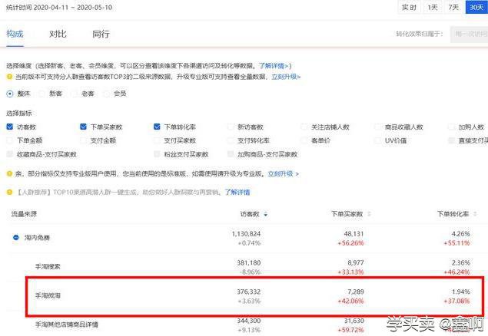Check the 加购商品-支付买家数 checkbox
488x336 pixels.
[231, 154]
